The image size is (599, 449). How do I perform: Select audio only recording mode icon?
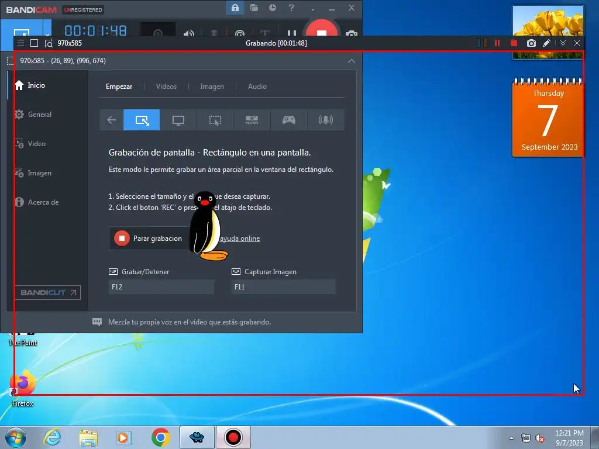(x=325, y=120)
